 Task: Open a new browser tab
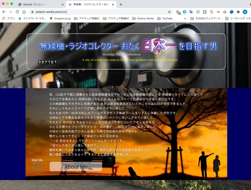pos(120,4)
